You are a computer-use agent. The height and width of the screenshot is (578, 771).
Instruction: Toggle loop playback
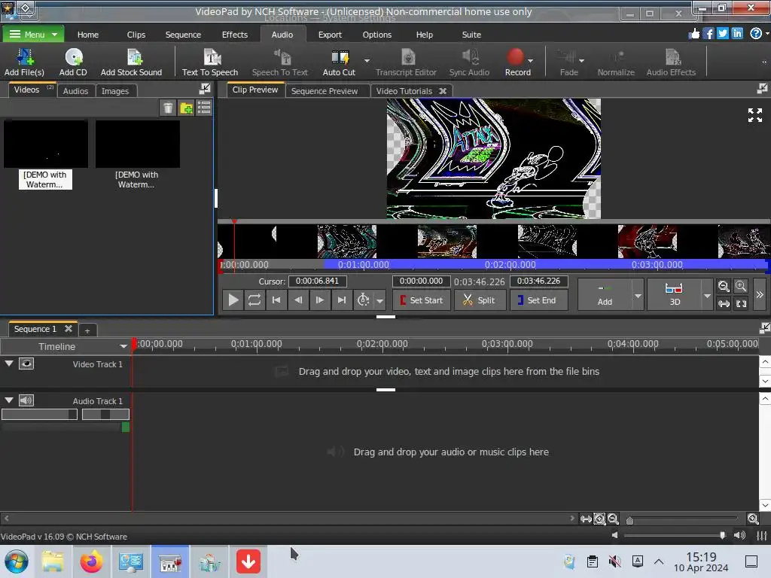254,300
